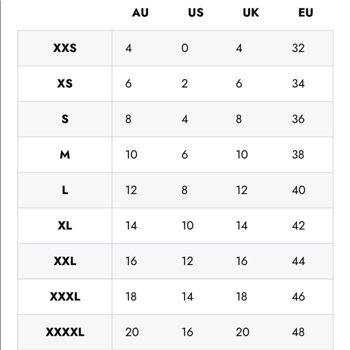Select the XXS size row label
This screenshot has width=350, height=350.
tap(65, 48)
